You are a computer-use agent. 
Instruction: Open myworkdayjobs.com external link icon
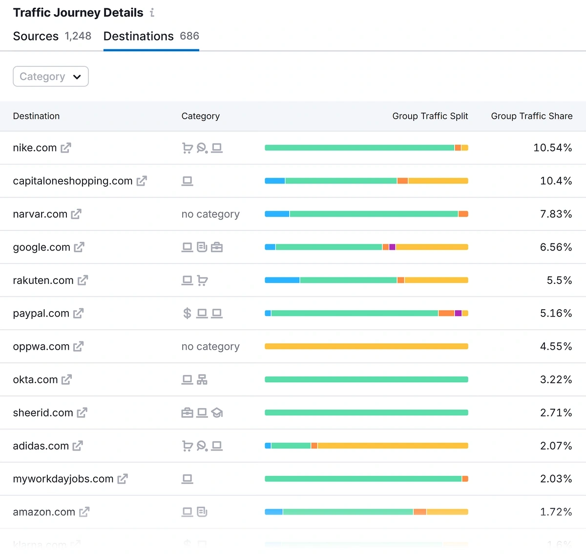123,479
